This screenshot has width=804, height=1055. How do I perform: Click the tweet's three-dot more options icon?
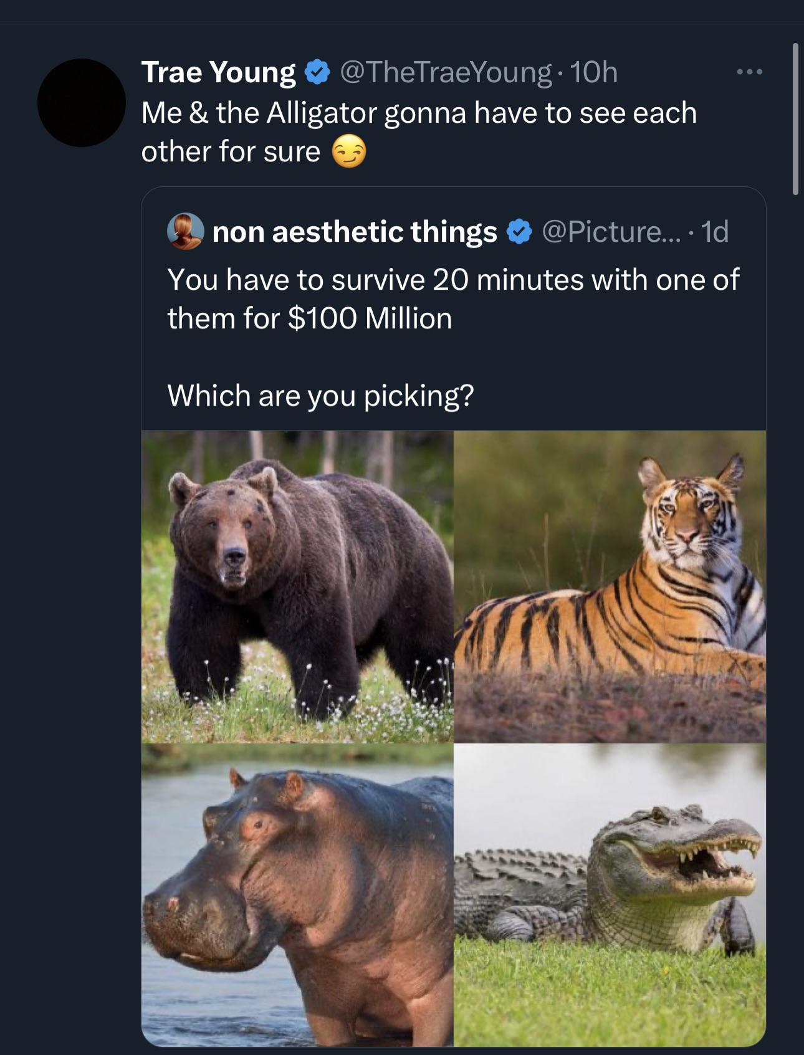(x=749, y=72)
